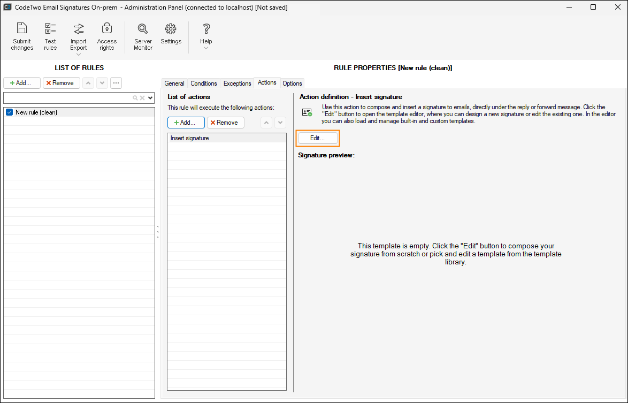
Task: Expand the Help menu dropdown
Action: click(x=206, y=48)
